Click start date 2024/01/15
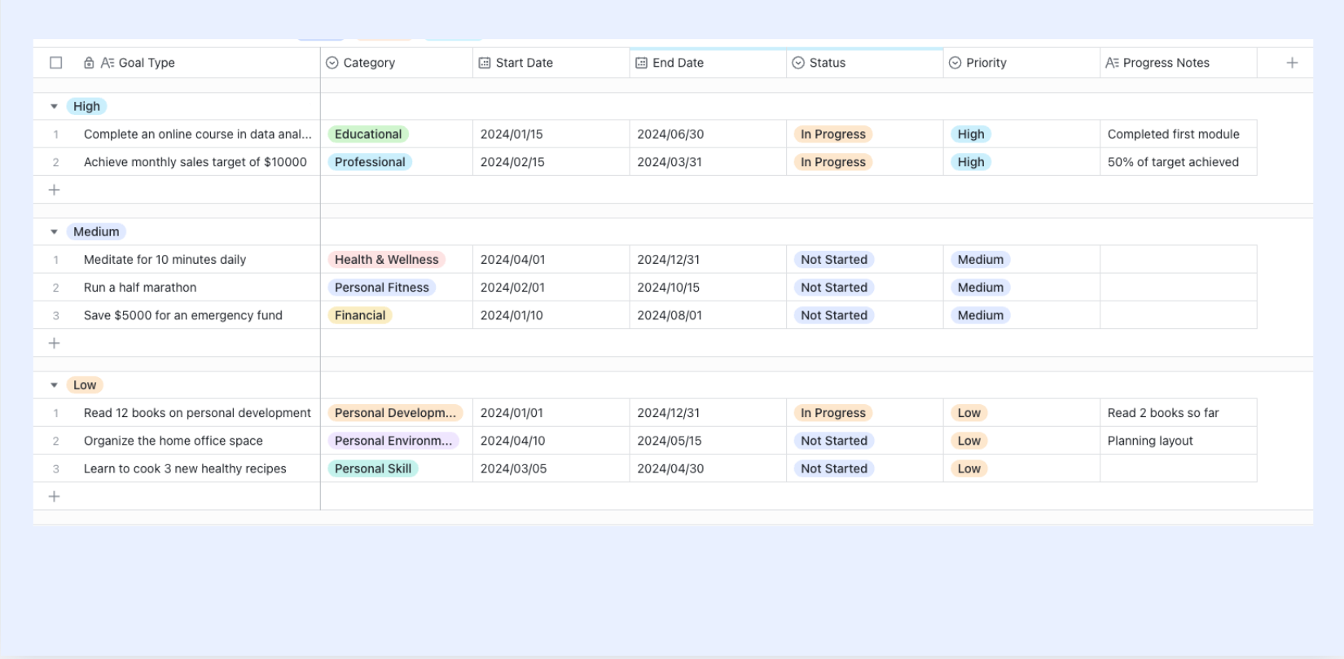 pos(512,134)
